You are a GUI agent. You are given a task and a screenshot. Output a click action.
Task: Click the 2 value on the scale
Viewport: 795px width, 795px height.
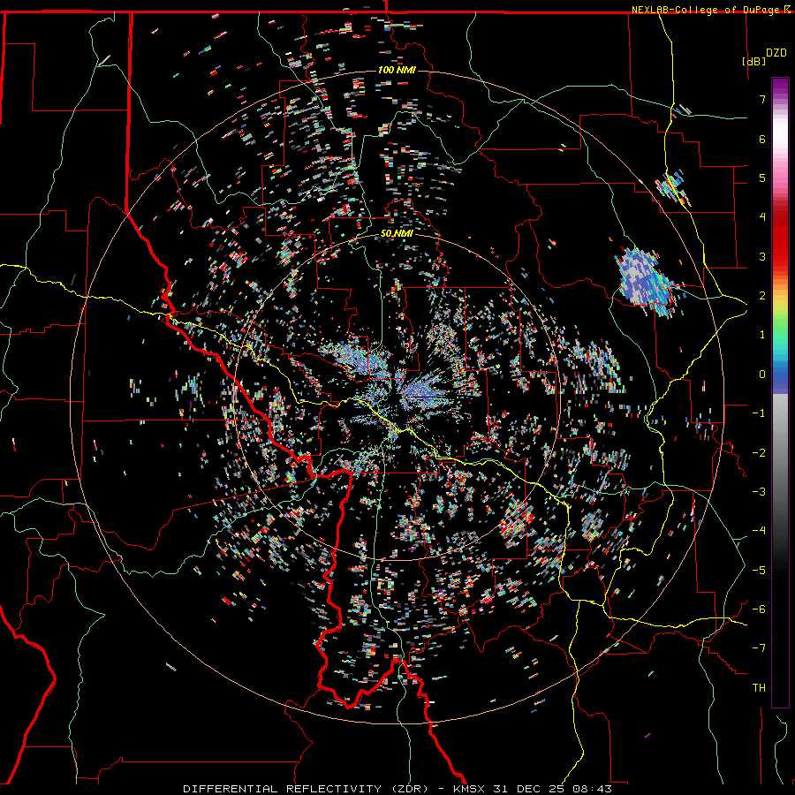tap(762, 296)
